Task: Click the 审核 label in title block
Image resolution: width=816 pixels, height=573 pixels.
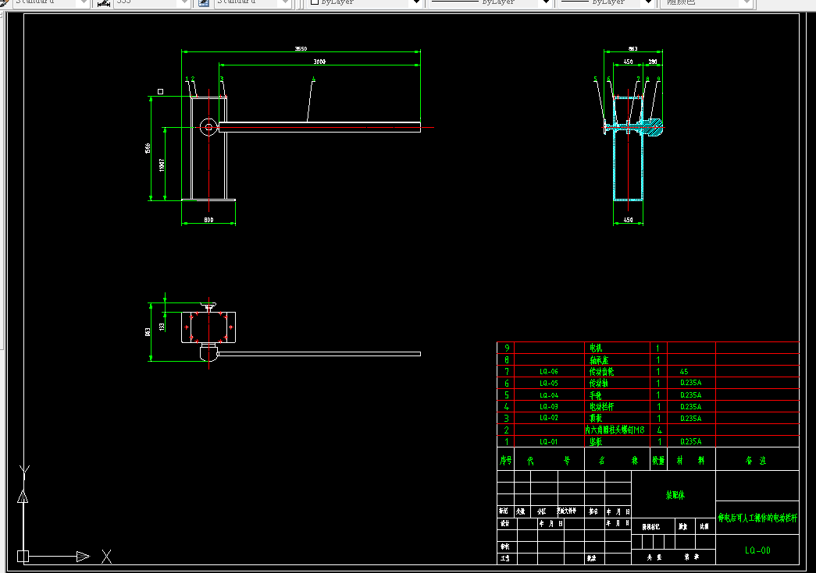Action: (x=504, y=546)
